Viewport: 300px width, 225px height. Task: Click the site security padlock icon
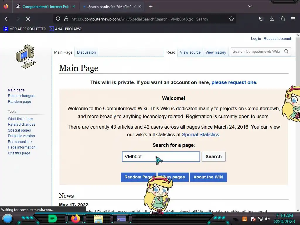[x=66, y=19]
